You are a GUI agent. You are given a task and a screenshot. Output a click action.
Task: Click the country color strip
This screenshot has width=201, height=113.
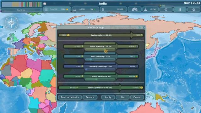point(22,4)
